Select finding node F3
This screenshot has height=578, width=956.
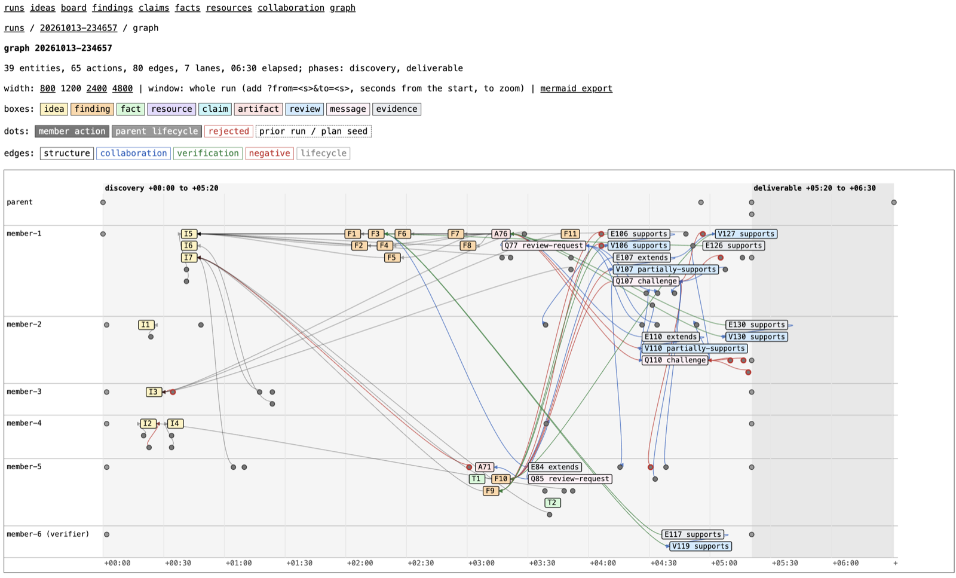tap(375, 234)
